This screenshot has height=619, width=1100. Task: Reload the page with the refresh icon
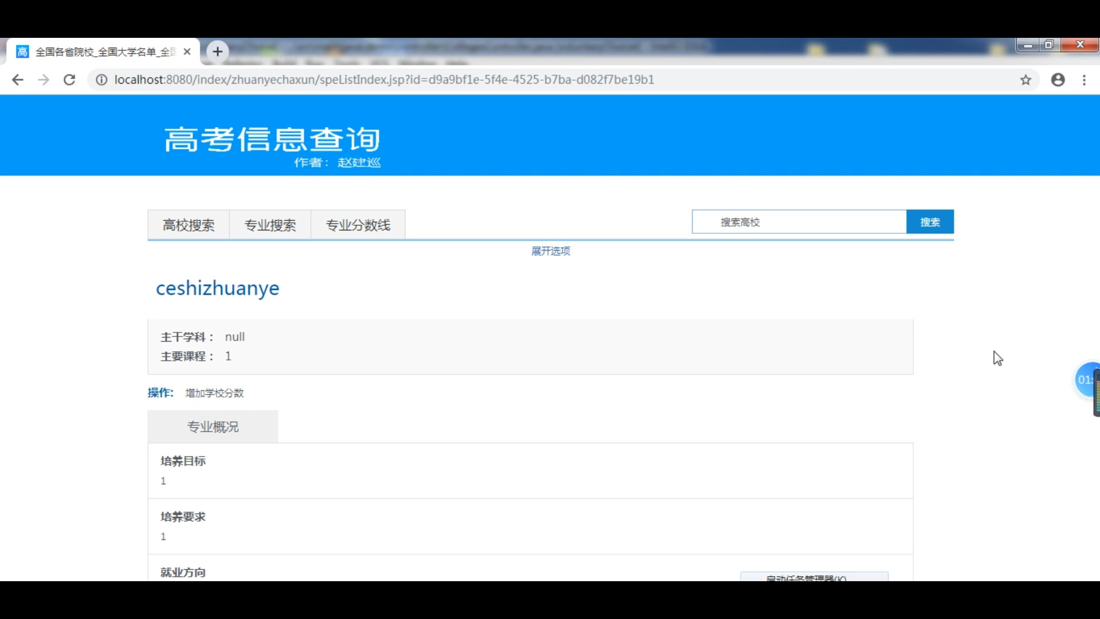pyautogui.click(x=69, y=80)
